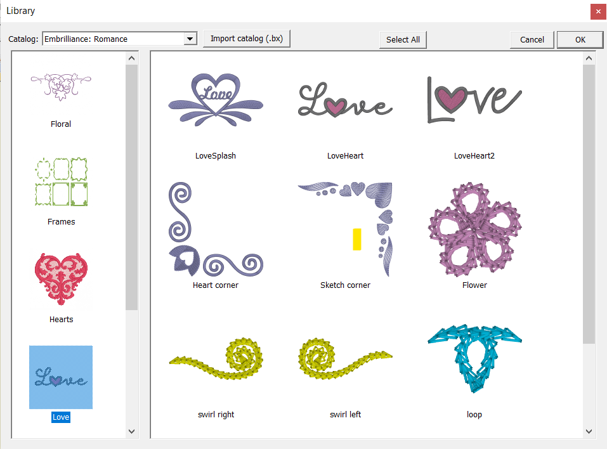607x449 pixels.
Task: Click the design pane scroll-down arrow
Action: [x=589, y=431]
